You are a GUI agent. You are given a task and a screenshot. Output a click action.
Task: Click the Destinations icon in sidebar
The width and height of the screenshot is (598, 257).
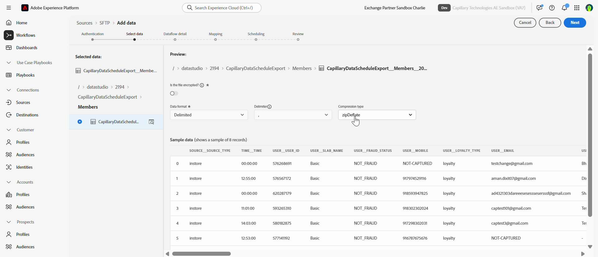[x=9, y=115]
